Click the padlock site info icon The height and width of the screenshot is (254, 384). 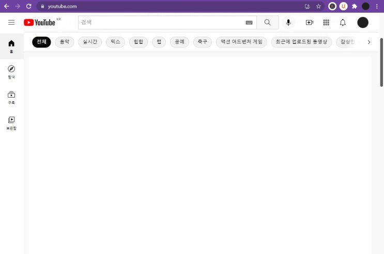click(42, 6)
